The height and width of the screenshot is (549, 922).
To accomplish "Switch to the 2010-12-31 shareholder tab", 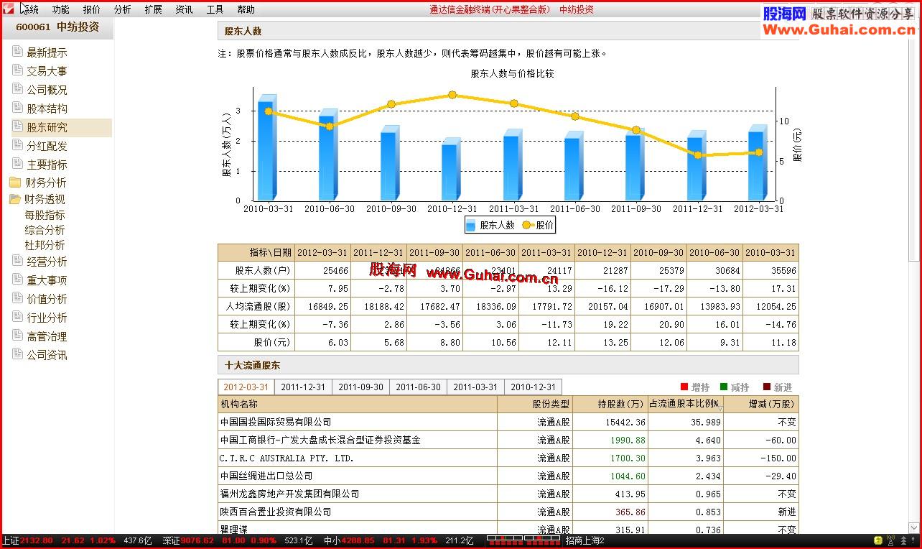I will (x=533, y=387).
